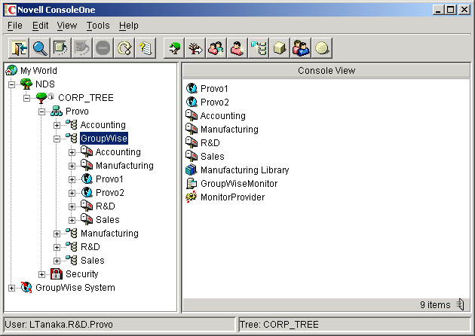Click the grayed-out dotted-path toolbar icon
Screen dimensions: 475x336
(82, 47)
